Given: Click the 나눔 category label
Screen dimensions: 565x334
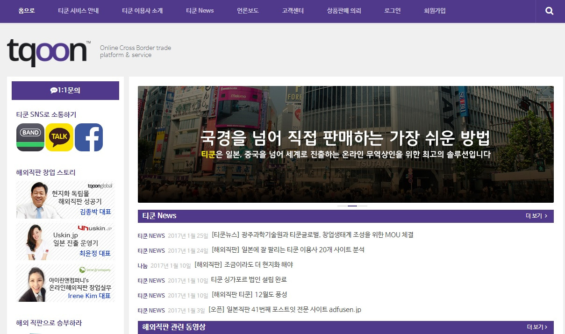Looking at the screenshot, I should [x=143, y=265].
